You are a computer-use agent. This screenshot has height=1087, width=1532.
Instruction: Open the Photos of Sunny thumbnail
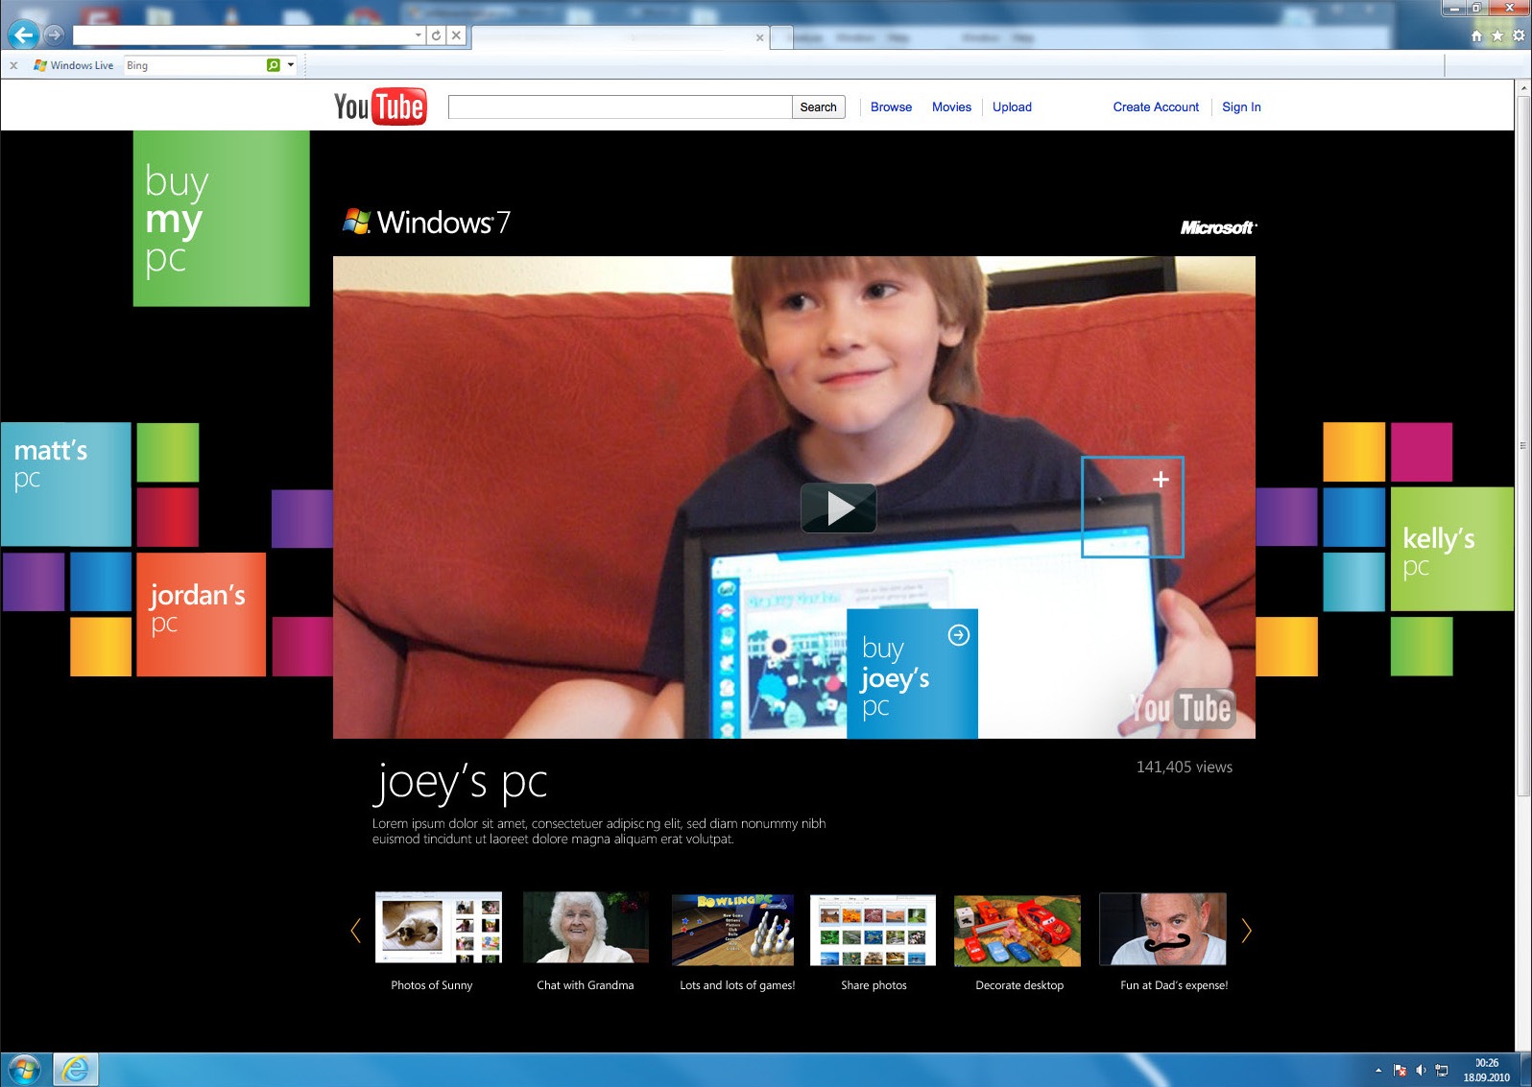pos(438,929)
